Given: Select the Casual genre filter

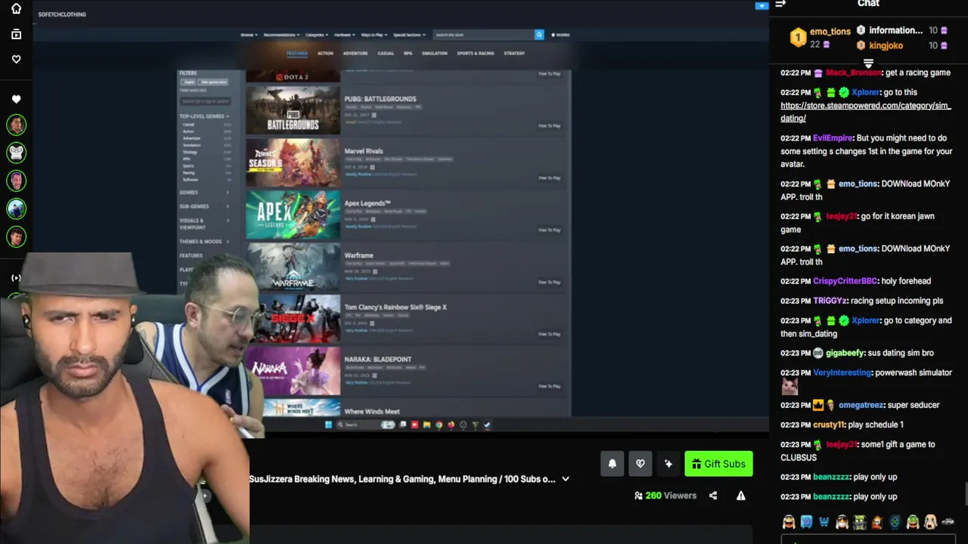Looking at the screenshot, I should [x=189, y=125].
